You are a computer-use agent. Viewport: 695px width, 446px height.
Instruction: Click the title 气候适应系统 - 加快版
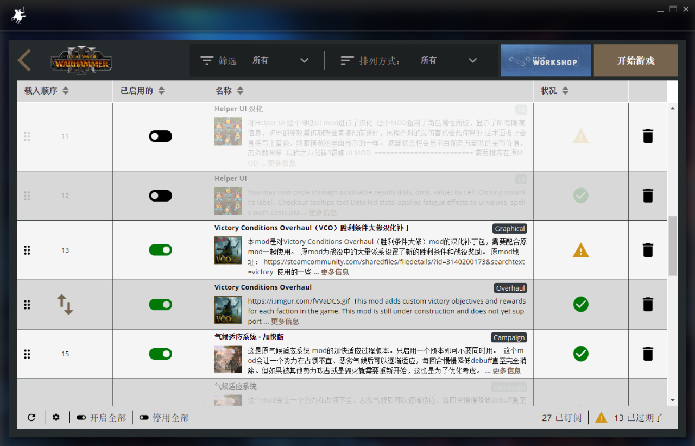249,337
